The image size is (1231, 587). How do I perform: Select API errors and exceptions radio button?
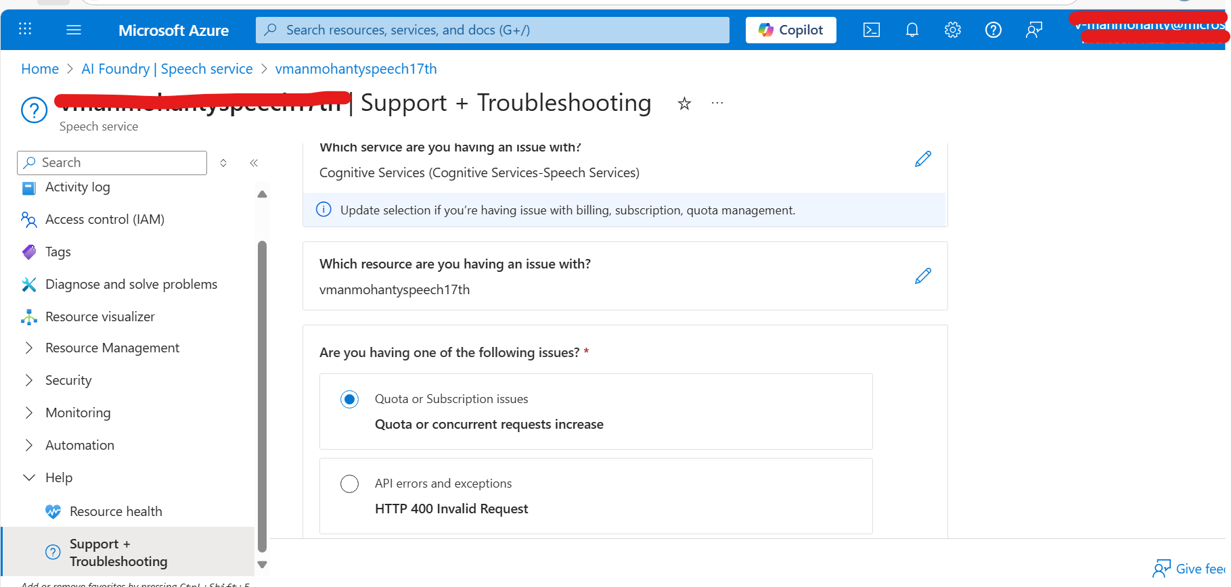(349, 484)
